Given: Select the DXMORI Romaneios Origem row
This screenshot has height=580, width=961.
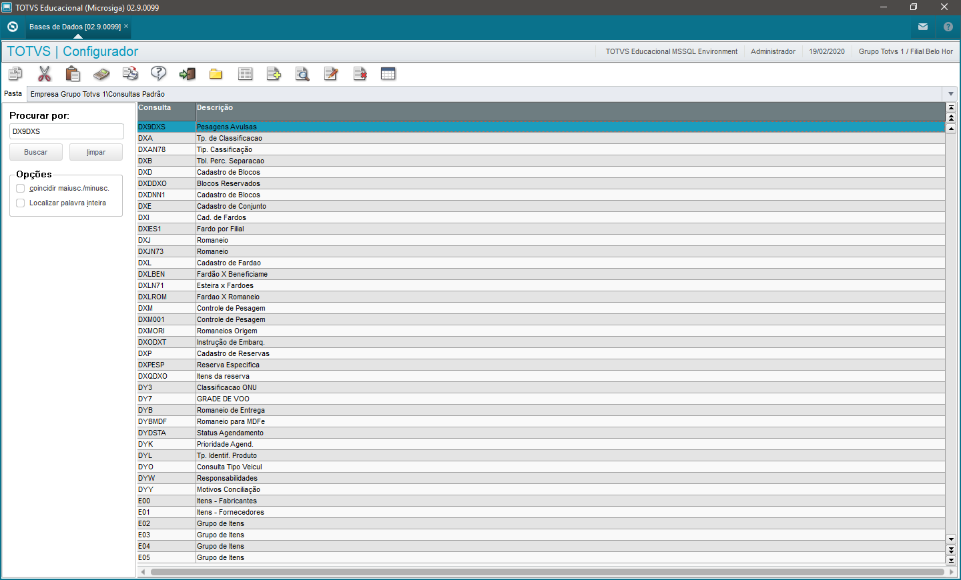Looking at the screenshot, I should point(541,331).
